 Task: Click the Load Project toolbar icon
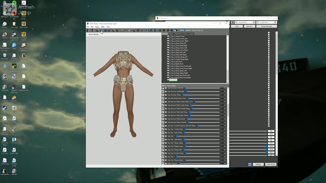93,30
